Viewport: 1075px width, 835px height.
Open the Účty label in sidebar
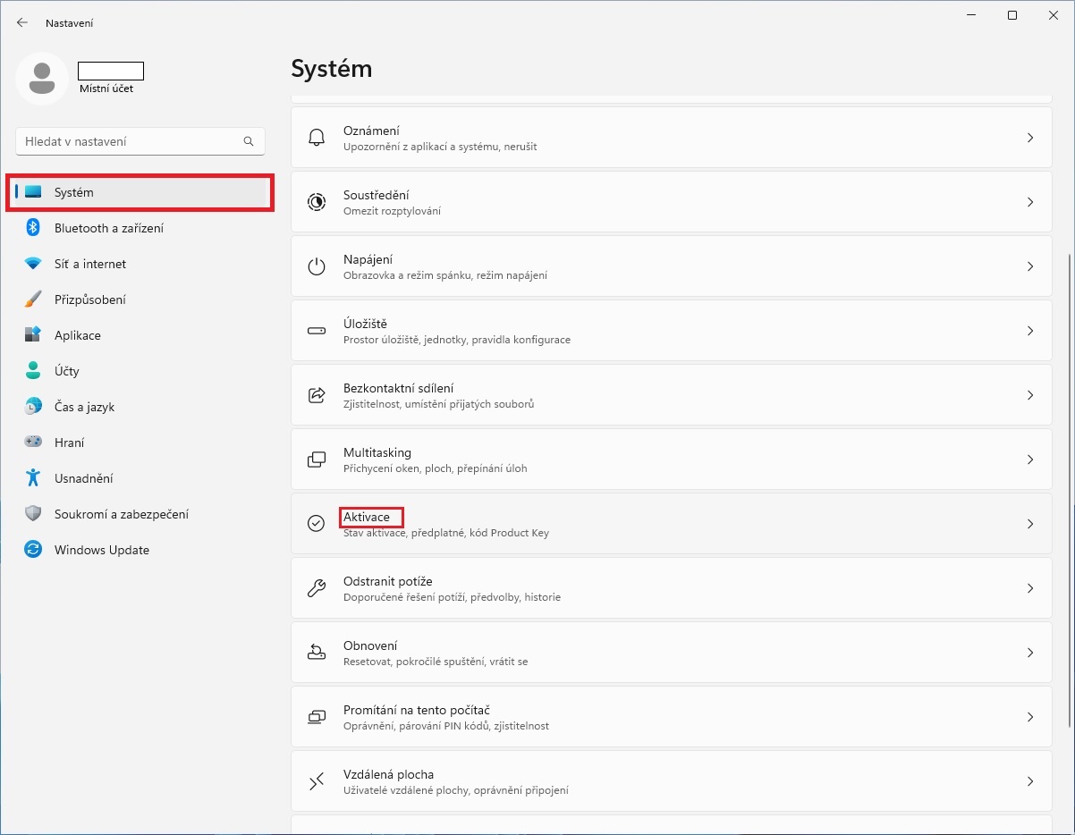coord(67,371)
